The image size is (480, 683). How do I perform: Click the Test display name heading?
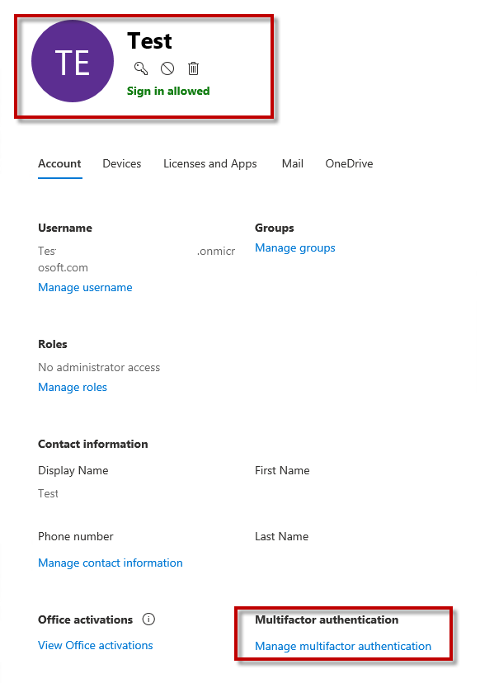(149, 40)
